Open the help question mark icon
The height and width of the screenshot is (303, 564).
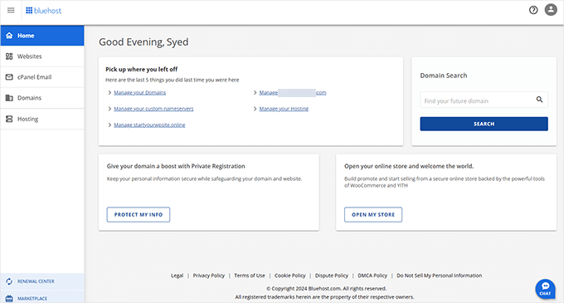pos(533,10)
